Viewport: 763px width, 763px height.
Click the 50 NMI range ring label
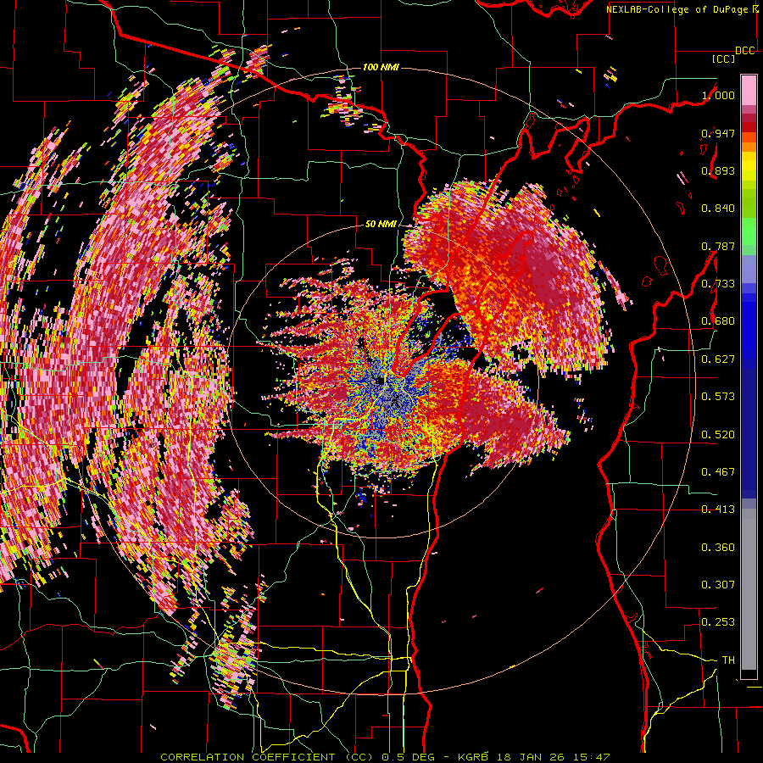(x=381, y=224)
